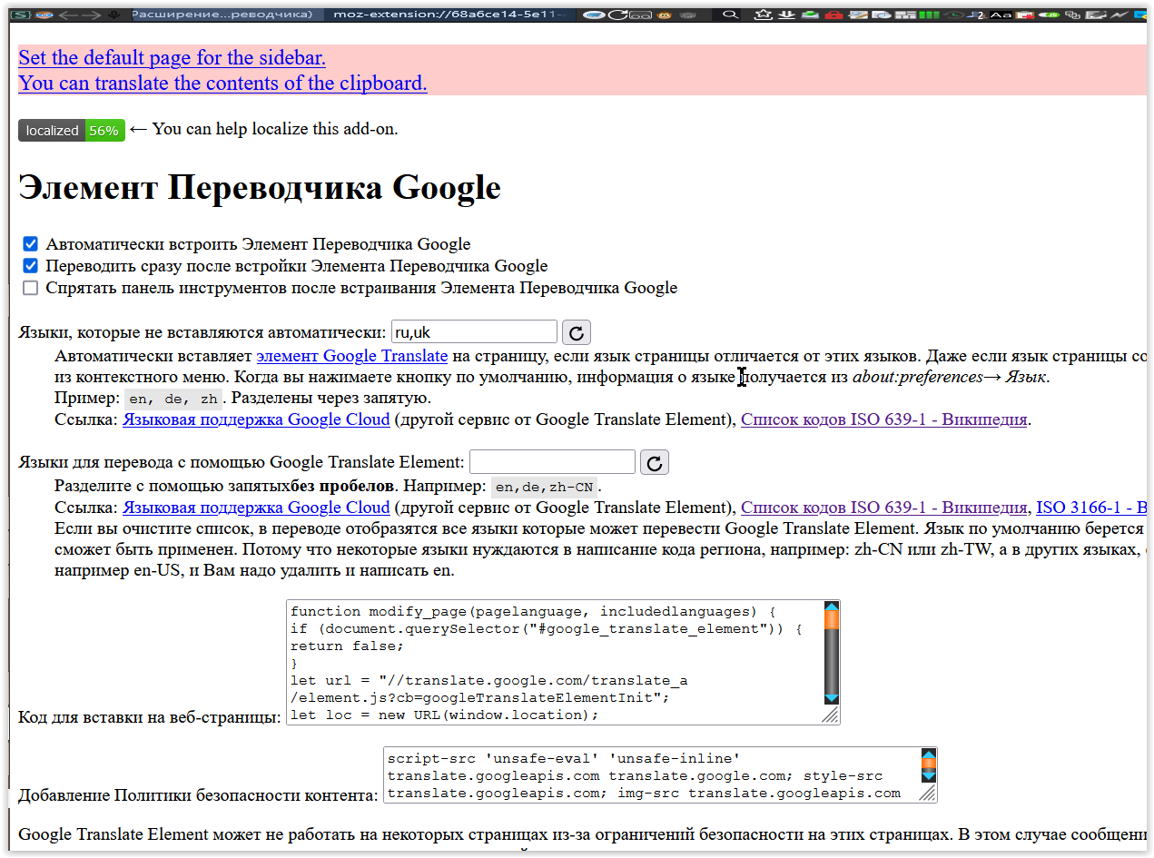1154x858 pixels.
Task: Click the moz-extension URL address bar
Action: [x=448, y=15]
